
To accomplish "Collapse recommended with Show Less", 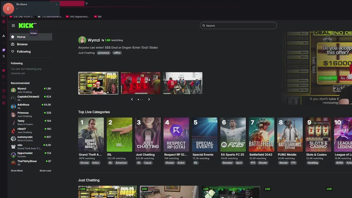I will (x=45, y=171).
